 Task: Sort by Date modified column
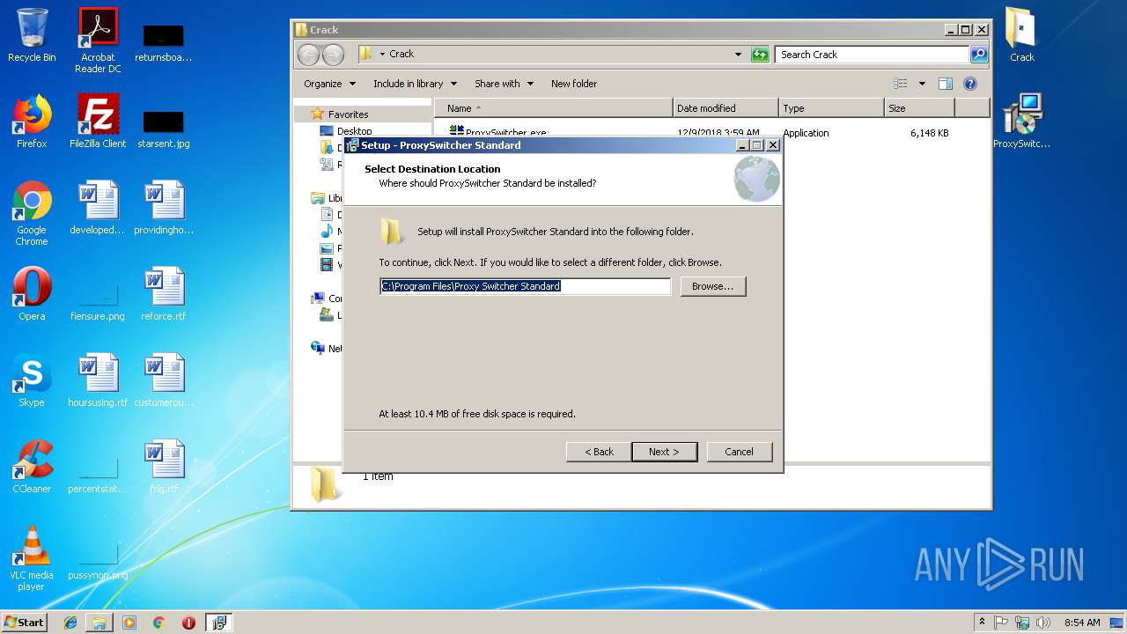[726, 108]
